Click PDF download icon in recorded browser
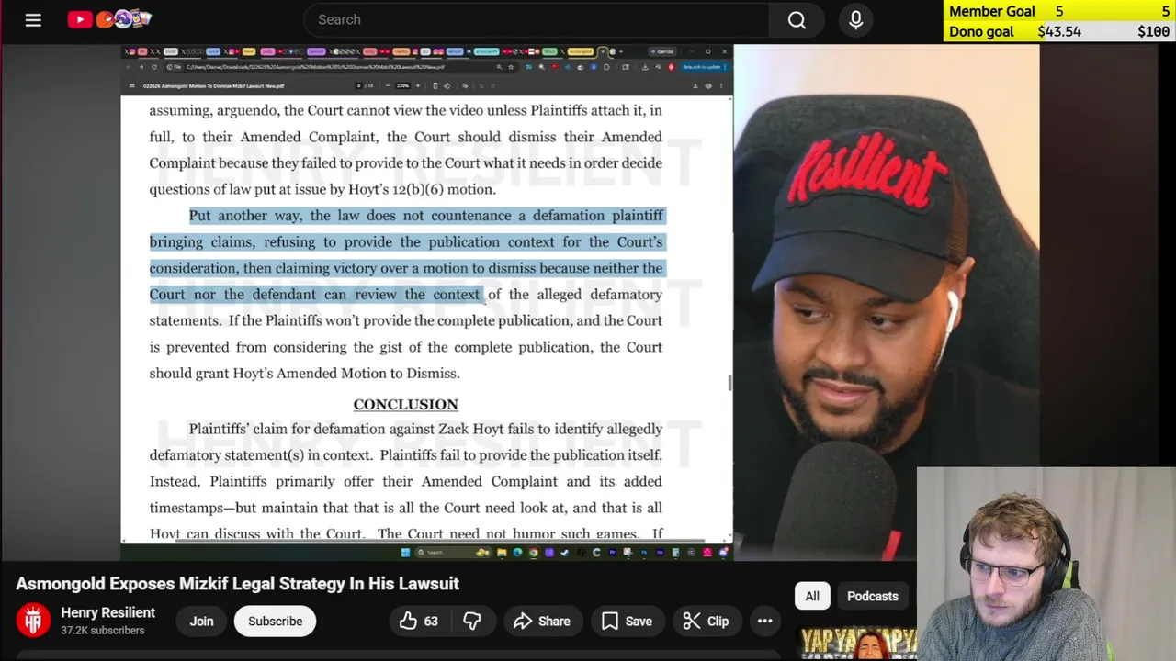This screenshot has height=661, width=1176. click(695, 86)
